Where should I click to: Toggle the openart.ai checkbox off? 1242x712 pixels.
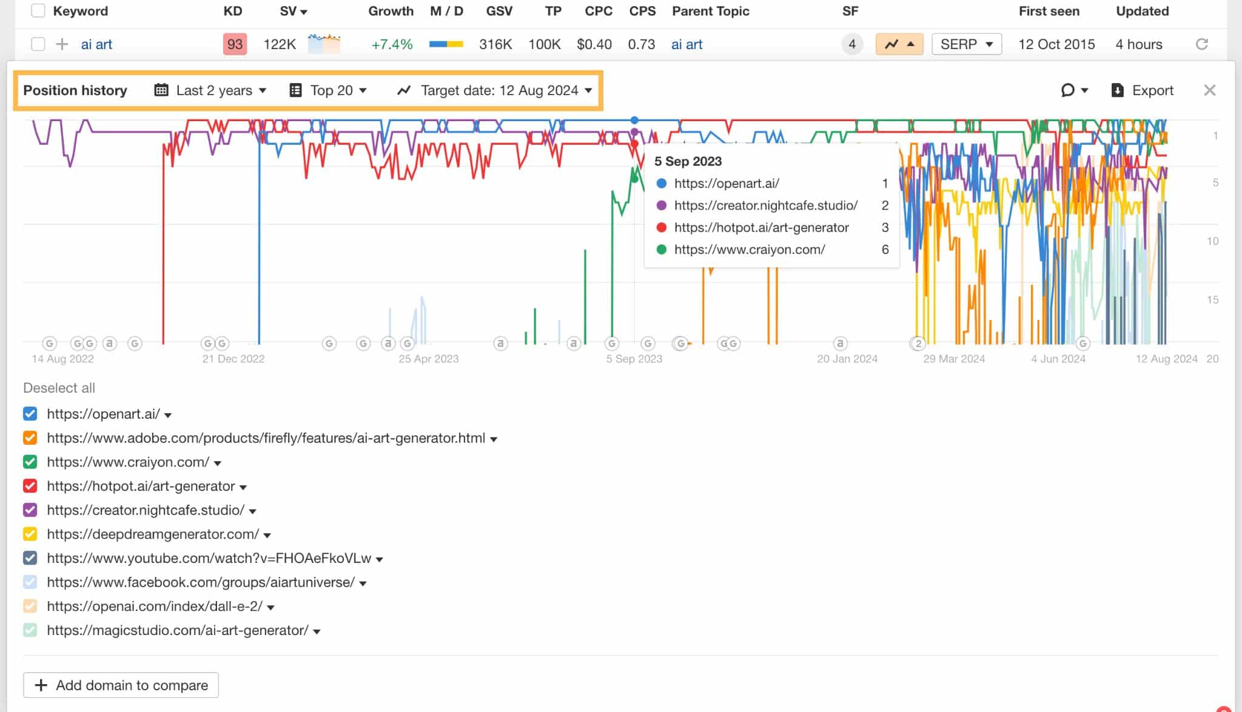click(x=31, y=413)
